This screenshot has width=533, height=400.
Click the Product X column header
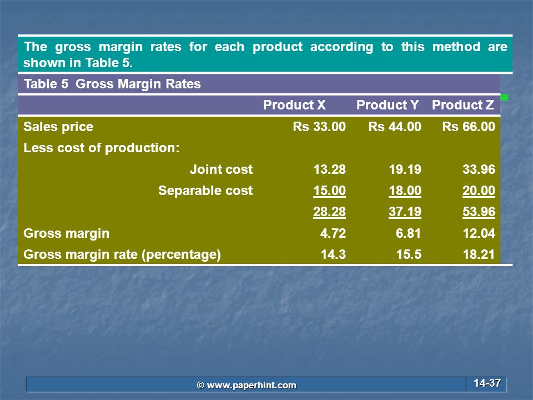(x=294, y=105)
